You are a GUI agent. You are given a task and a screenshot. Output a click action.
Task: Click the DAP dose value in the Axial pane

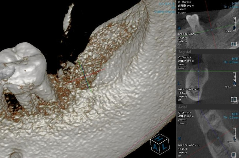[x=189, y=145]
